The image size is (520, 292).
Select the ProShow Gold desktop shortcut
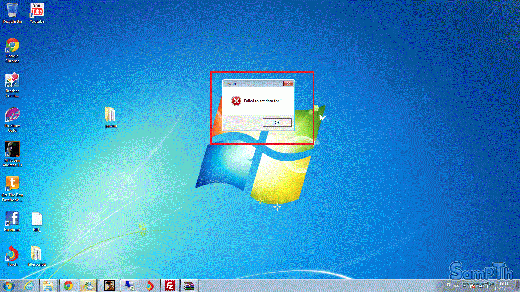[12, 120]
